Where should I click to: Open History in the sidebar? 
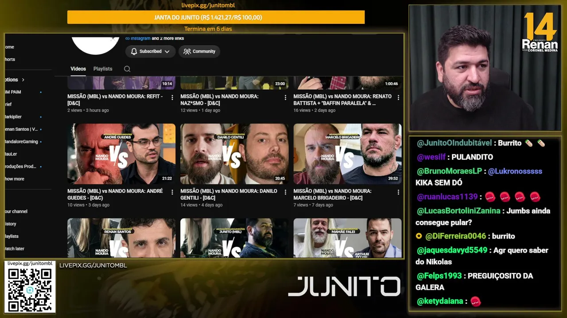coord(11,224)
